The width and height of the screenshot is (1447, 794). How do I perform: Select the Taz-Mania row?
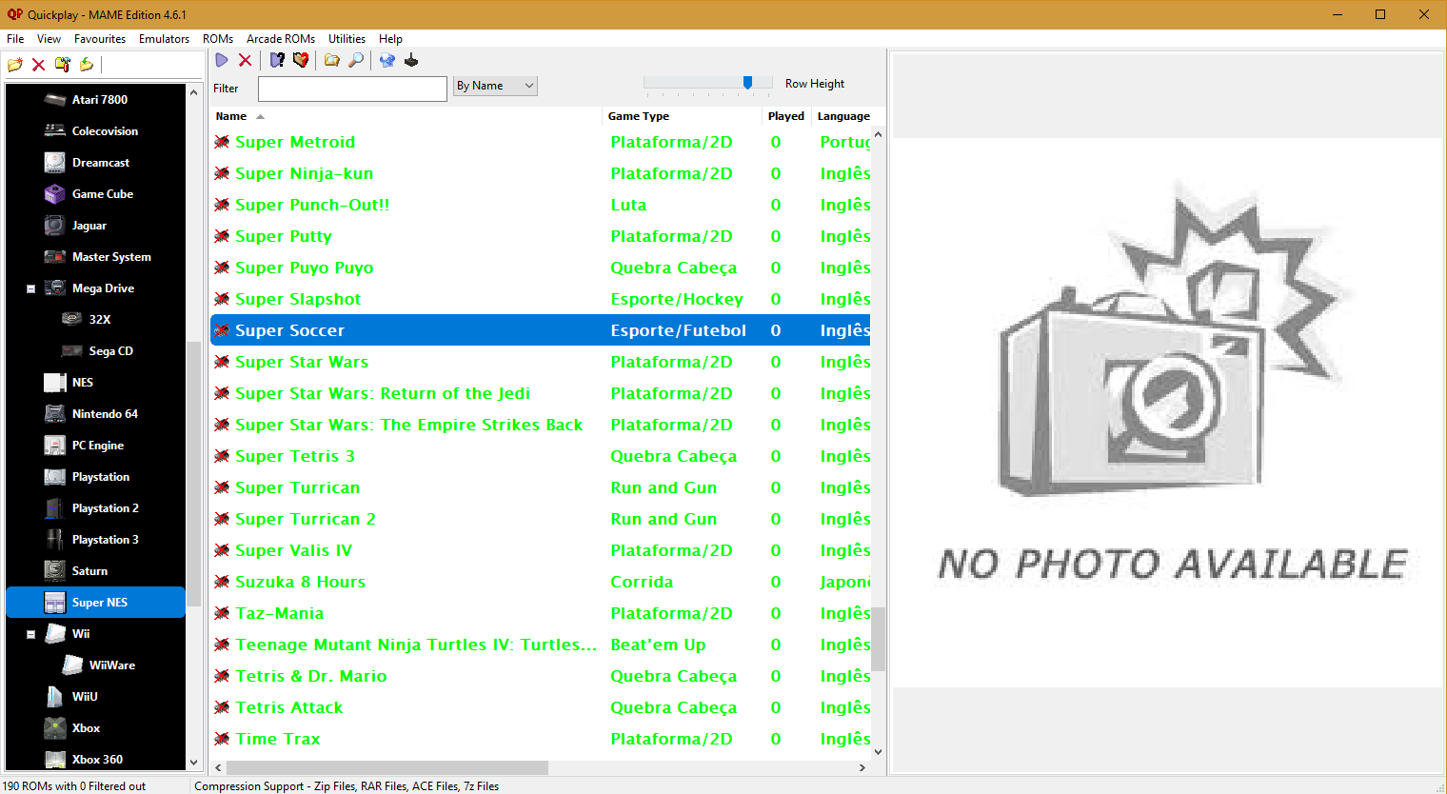(541, 613)
